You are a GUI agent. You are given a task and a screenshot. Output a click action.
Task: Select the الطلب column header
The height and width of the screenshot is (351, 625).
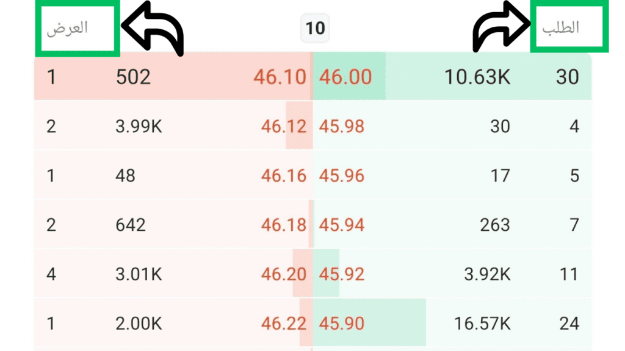[x=560, y=28]
